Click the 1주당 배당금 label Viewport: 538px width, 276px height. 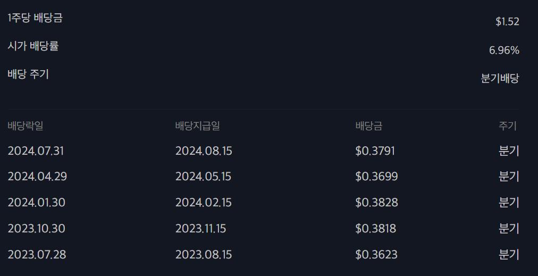point(35,18)
